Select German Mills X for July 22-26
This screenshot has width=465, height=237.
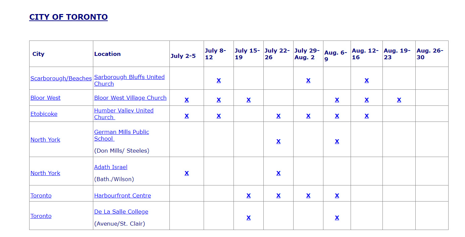tap(278, 141)
